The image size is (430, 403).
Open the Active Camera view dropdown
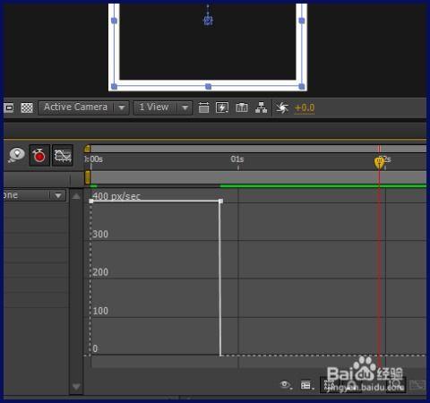(x=83, y=107)
